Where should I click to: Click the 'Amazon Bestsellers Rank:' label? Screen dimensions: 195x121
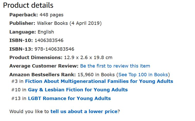pos(43,75)
